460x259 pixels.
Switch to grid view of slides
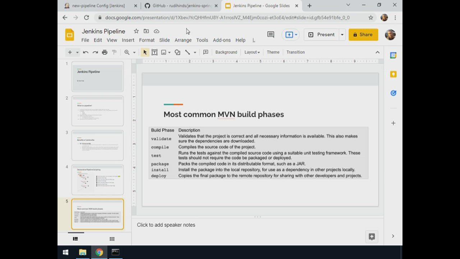112,239
